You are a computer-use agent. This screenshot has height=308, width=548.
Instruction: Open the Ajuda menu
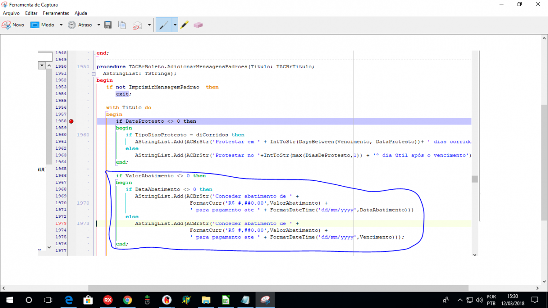click(80, 13)
